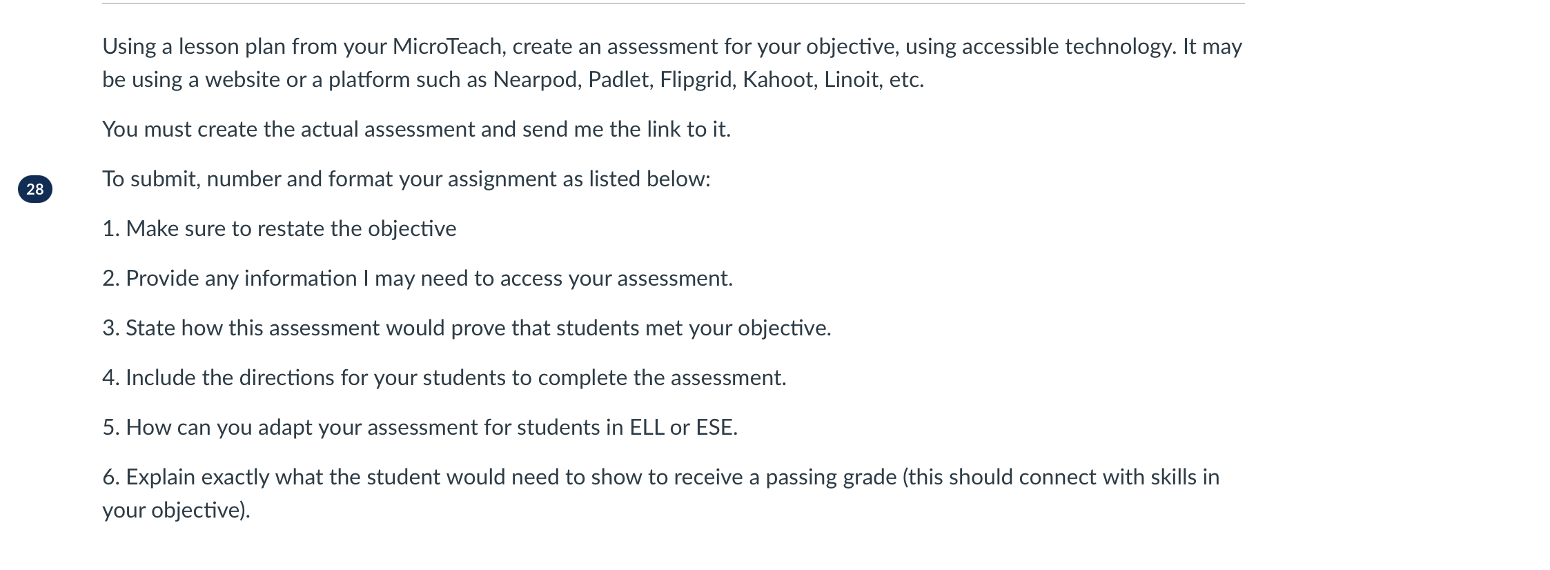Click the acronym ESE in item 5

714,427
